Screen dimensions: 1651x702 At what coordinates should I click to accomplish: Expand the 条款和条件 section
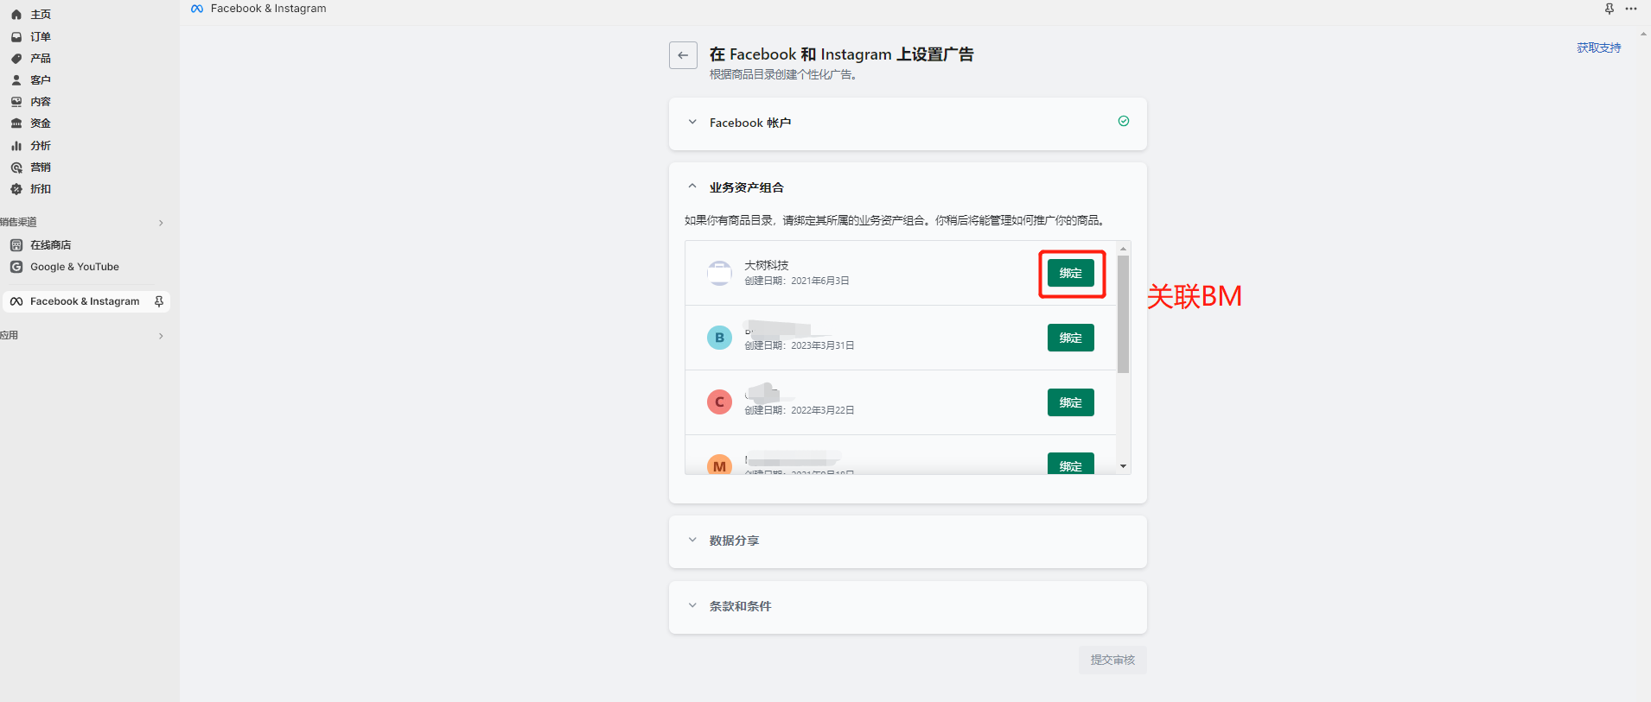(692, 606)
